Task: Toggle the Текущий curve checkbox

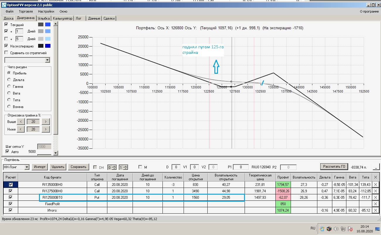Action: [x=6, y=25]
